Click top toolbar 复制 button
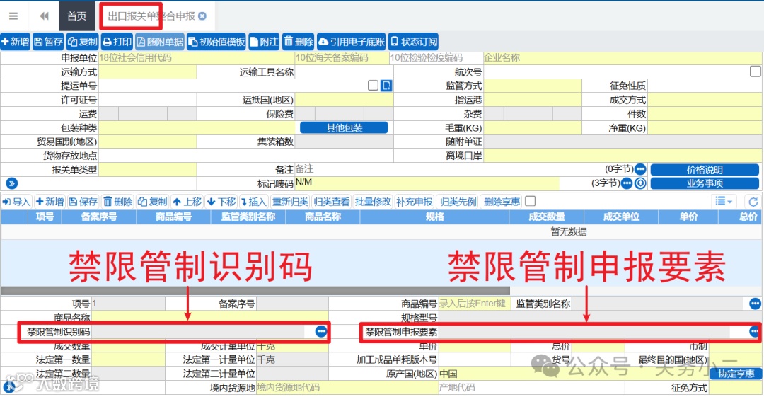The image size is (764, 397). click(82, 42)
